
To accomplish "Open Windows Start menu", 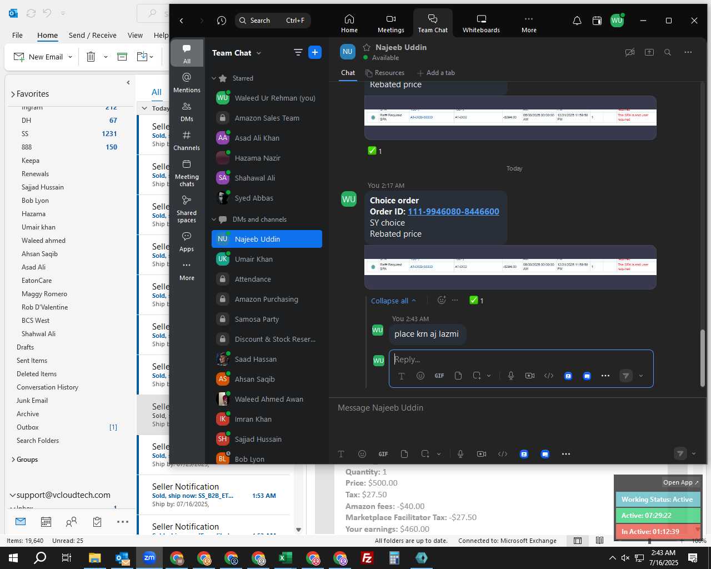I will pos(13,558).
